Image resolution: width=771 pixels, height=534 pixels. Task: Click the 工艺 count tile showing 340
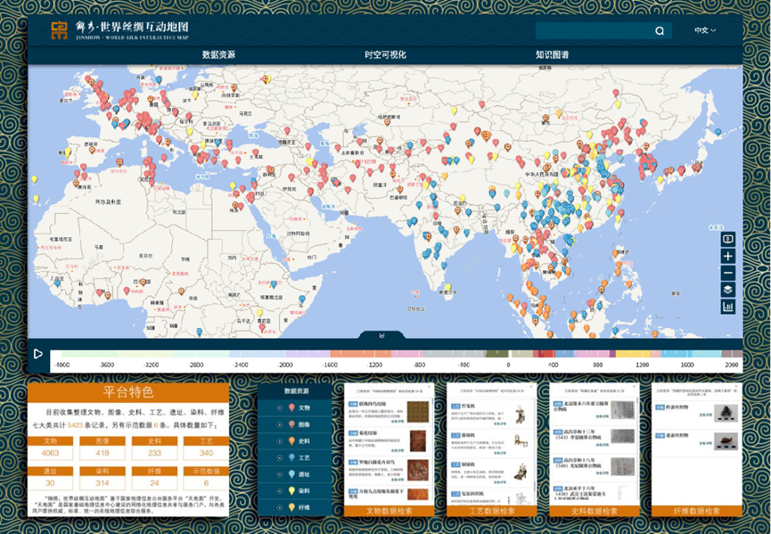click(x=207, y=448)
